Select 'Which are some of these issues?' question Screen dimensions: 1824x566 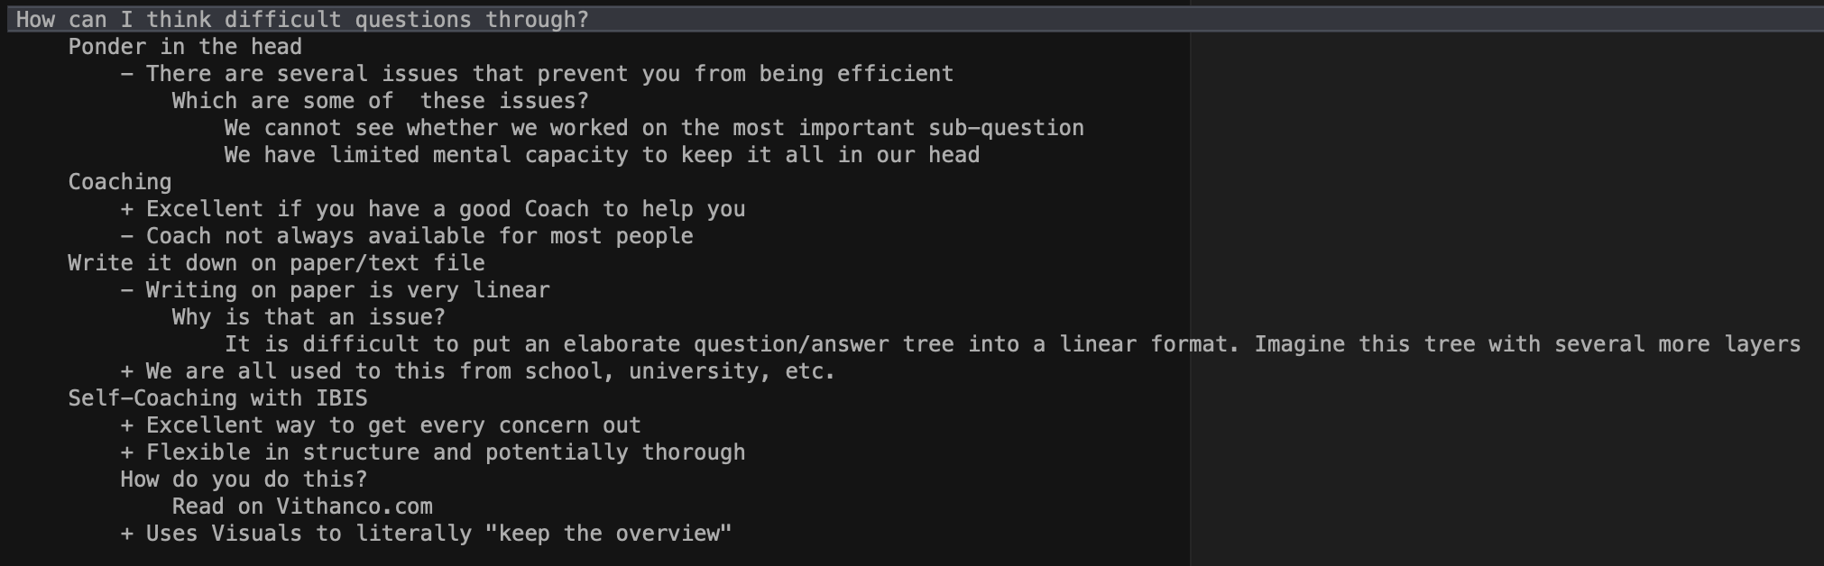pyautogui.click(x=380, y=100)
